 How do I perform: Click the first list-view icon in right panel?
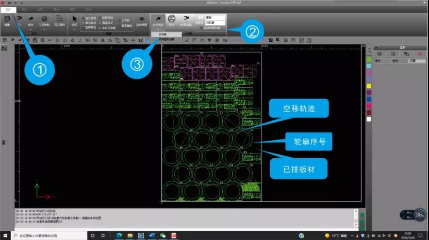coord(379,54)
